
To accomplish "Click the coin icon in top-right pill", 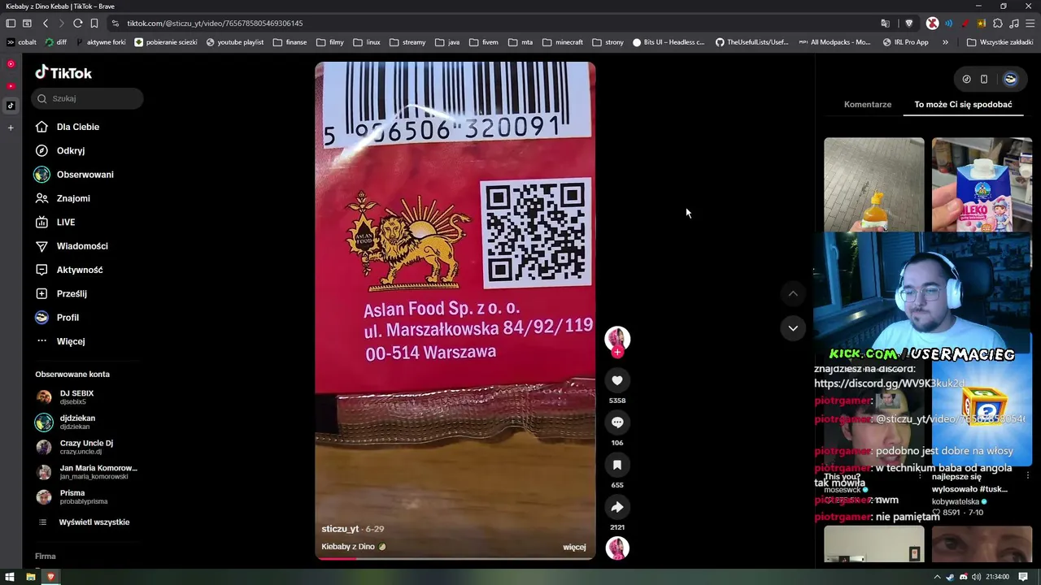I will point(966,79).
